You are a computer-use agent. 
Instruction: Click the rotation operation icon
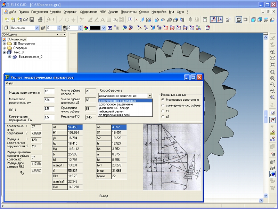click(x=163, y=20)
